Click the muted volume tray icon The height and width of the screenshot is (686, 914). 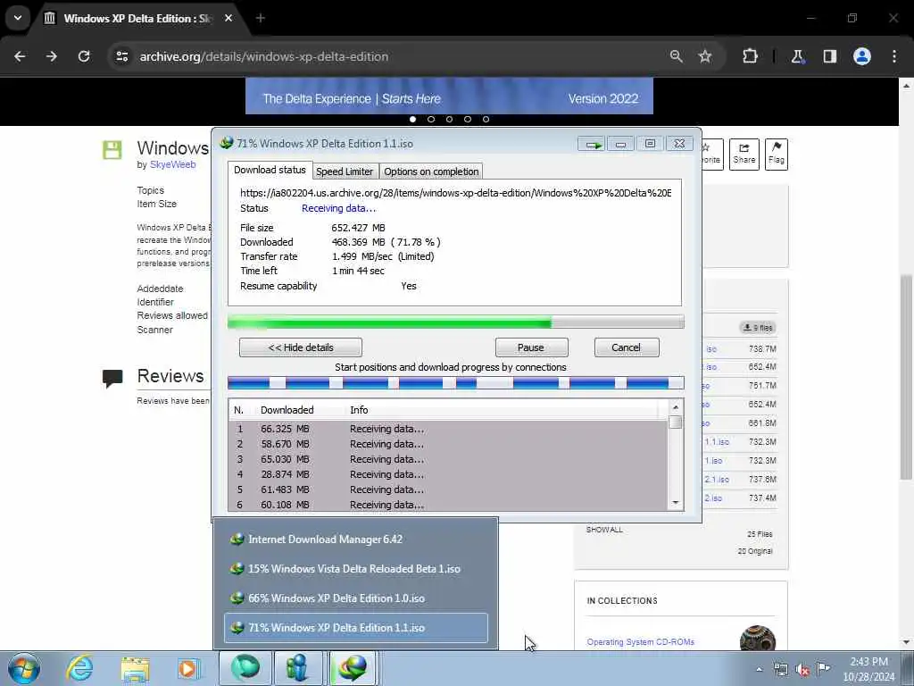point(802,670)
